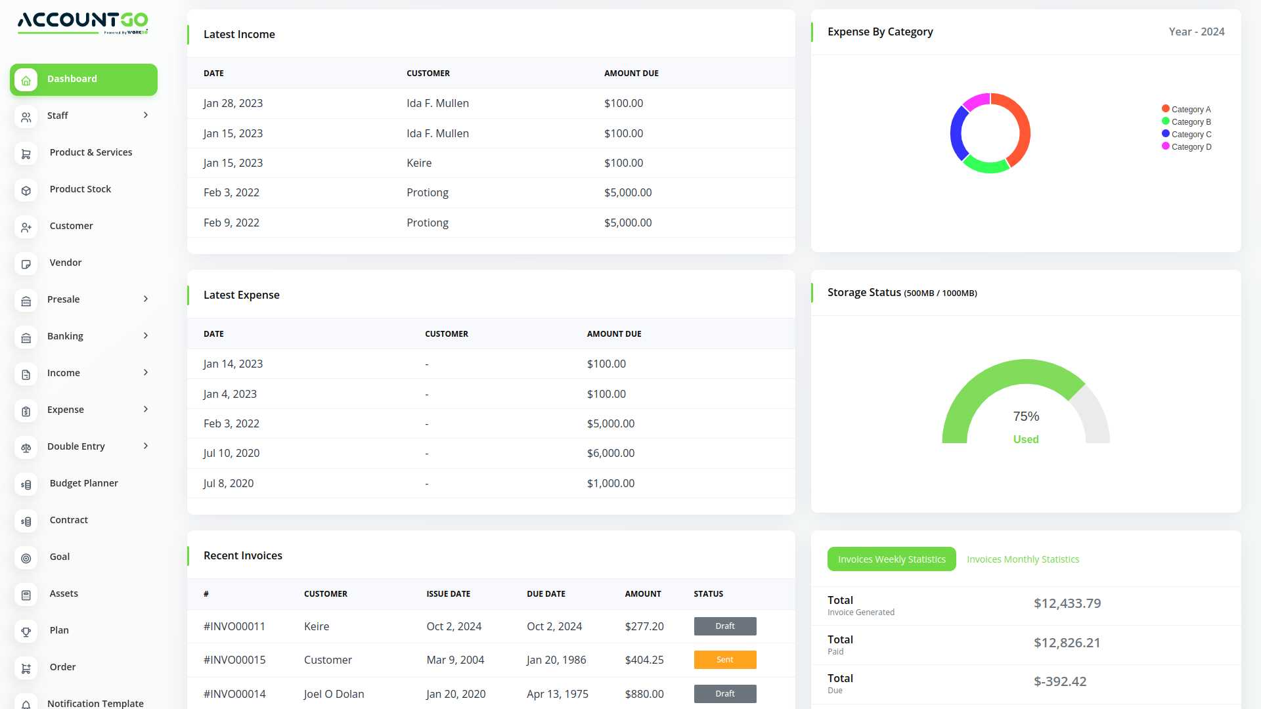This screenshot has width=1261, height=709.
Task: Select the Customer sidebar icon
Action: pyautogui.click(x=26, y=227)
